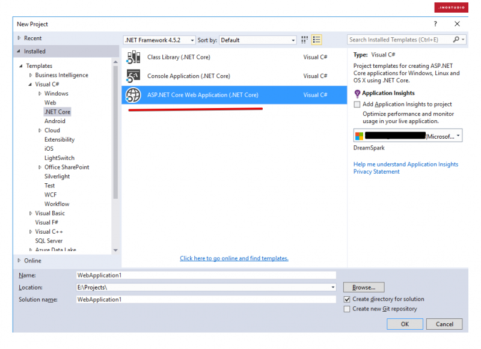The image size is (481, 349).
Task: Select Silverlight in the templates tree
Action: coord(57,177)
